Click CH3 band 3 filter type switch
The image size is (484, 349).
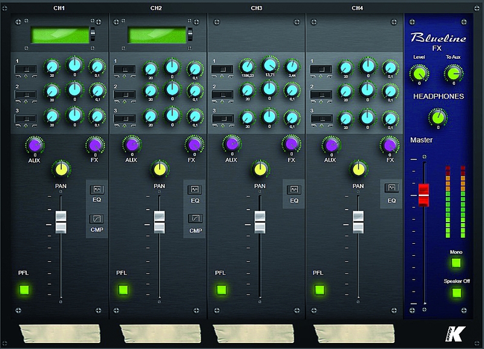pyautogui.click(x=222, y=119)
